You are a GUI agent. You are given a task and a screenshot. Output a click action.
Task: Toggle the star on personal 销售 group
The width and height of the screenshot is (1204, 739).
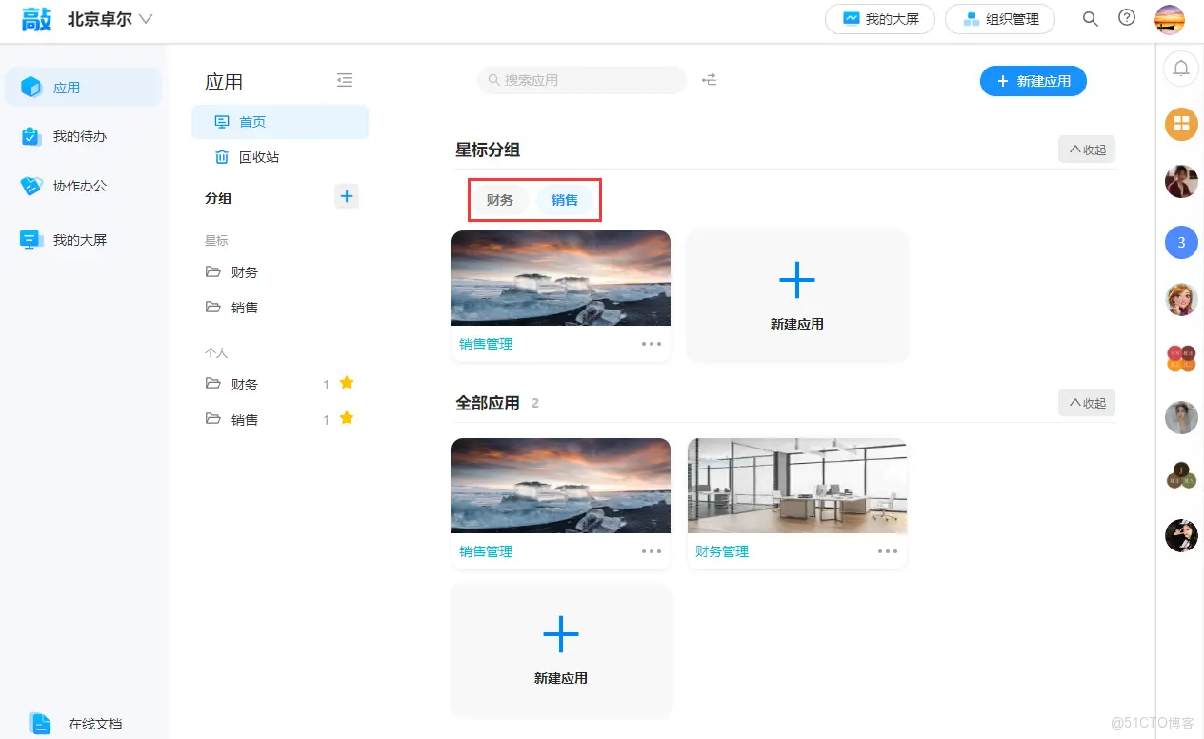pos(347,418)
